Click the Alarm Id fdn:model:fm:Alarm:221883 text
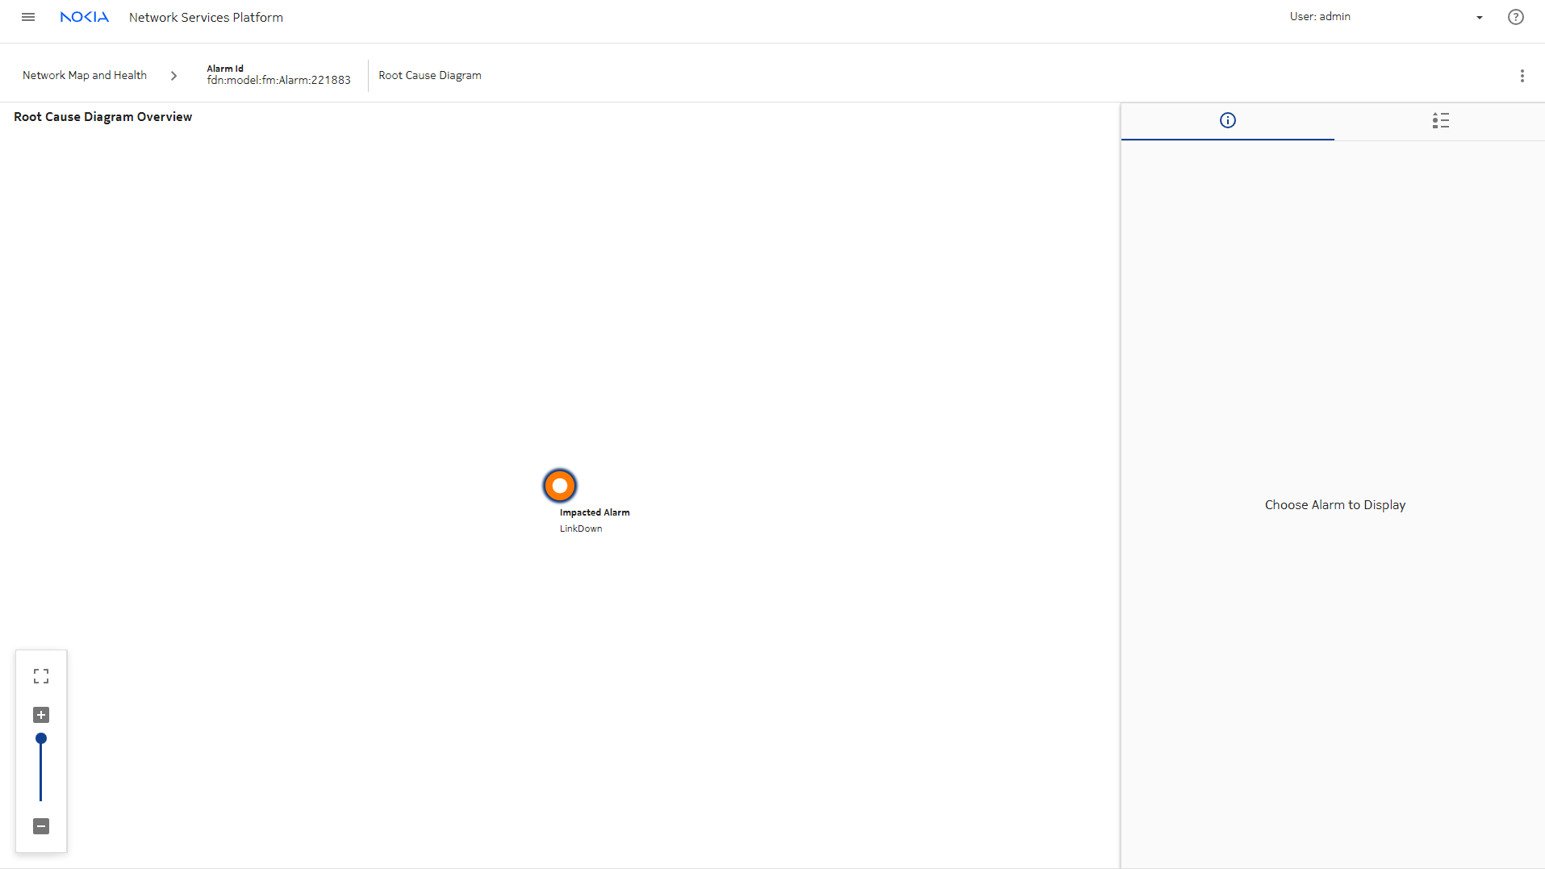1545x869 pixels. pyautogui.click(x=278, y=79)
